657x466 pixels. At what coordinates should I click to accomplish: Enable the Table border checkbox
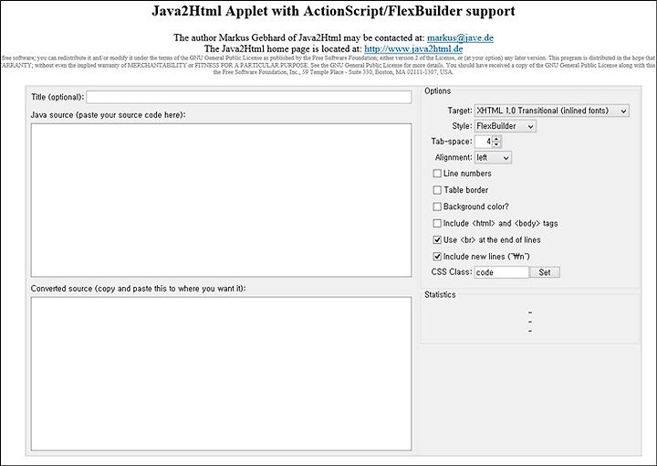[x=437, y=190]
